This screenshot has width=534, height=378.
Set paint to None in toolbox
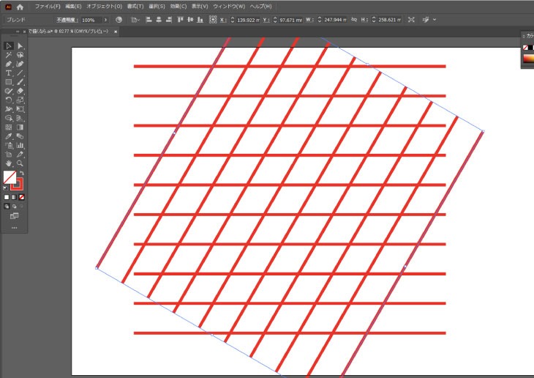coord(21,197)
